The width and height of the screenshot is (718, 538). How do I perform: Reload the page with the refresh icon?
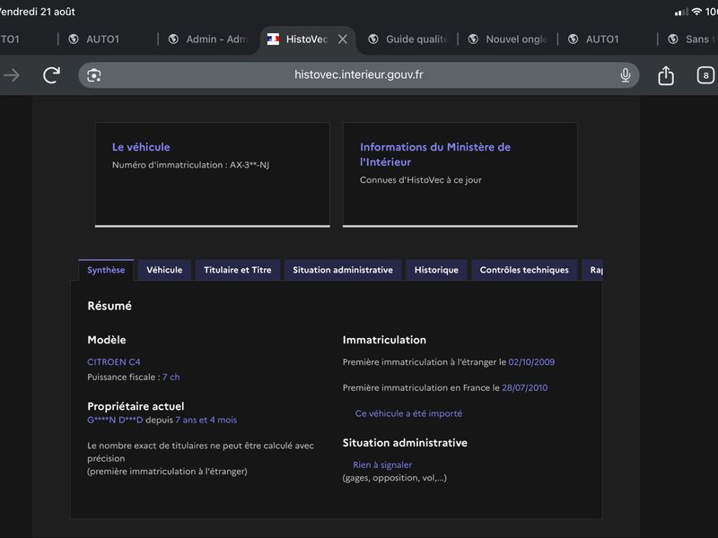(52, 75)
